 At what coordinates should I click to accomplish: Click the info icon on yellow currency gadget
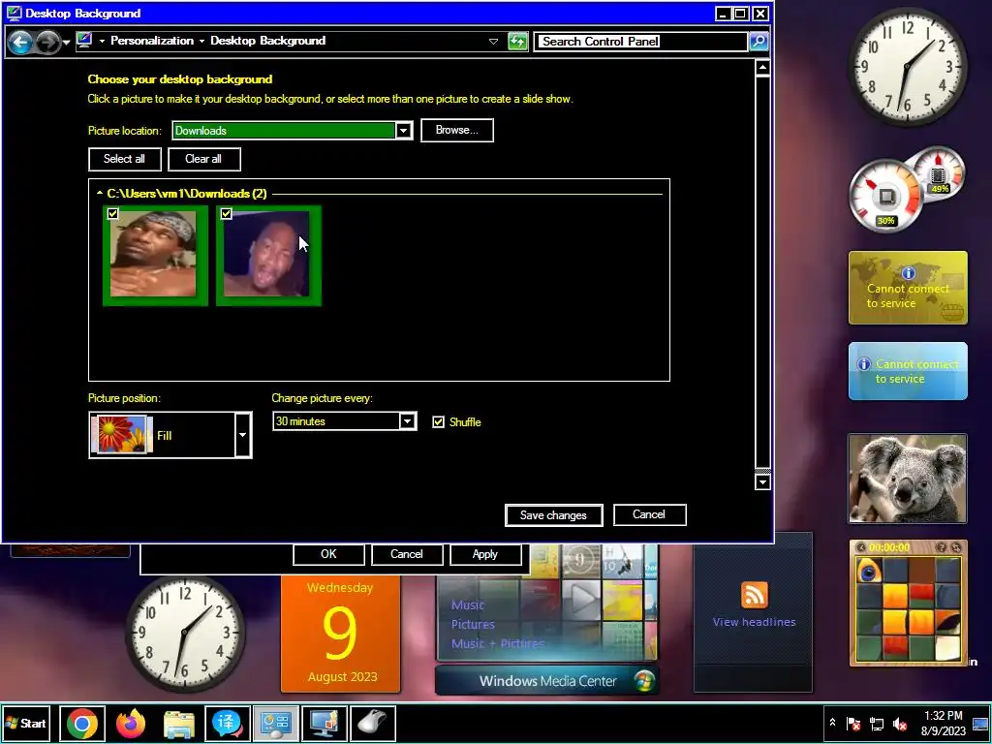(909, 272)
